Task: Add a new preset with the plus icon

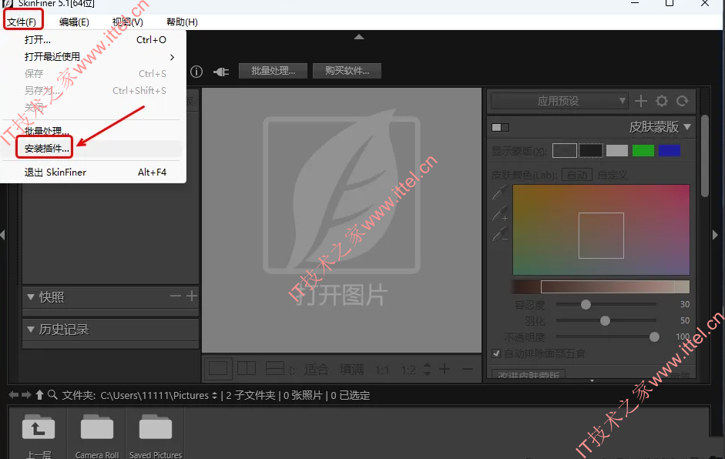Action: (x=640, y=101)
